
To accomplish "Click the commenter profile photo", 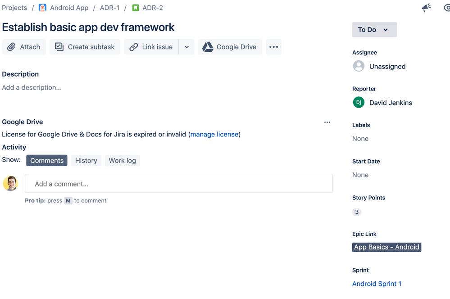I will coord(11,183).
